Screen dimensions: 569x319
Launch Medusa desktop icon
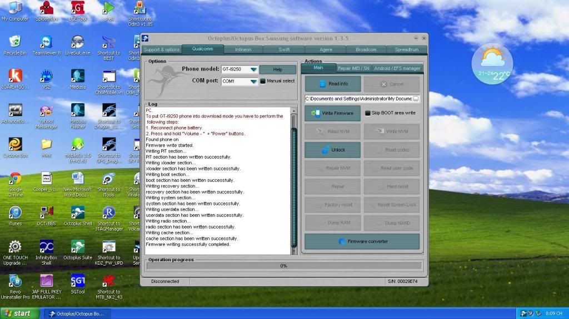tap(78, 79)
